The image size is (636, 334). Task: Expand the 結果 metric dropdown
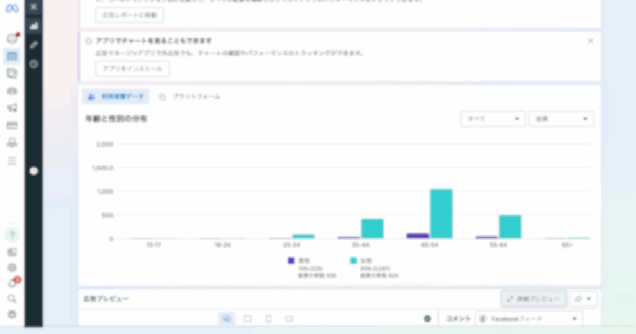click(x=561, y=119)
